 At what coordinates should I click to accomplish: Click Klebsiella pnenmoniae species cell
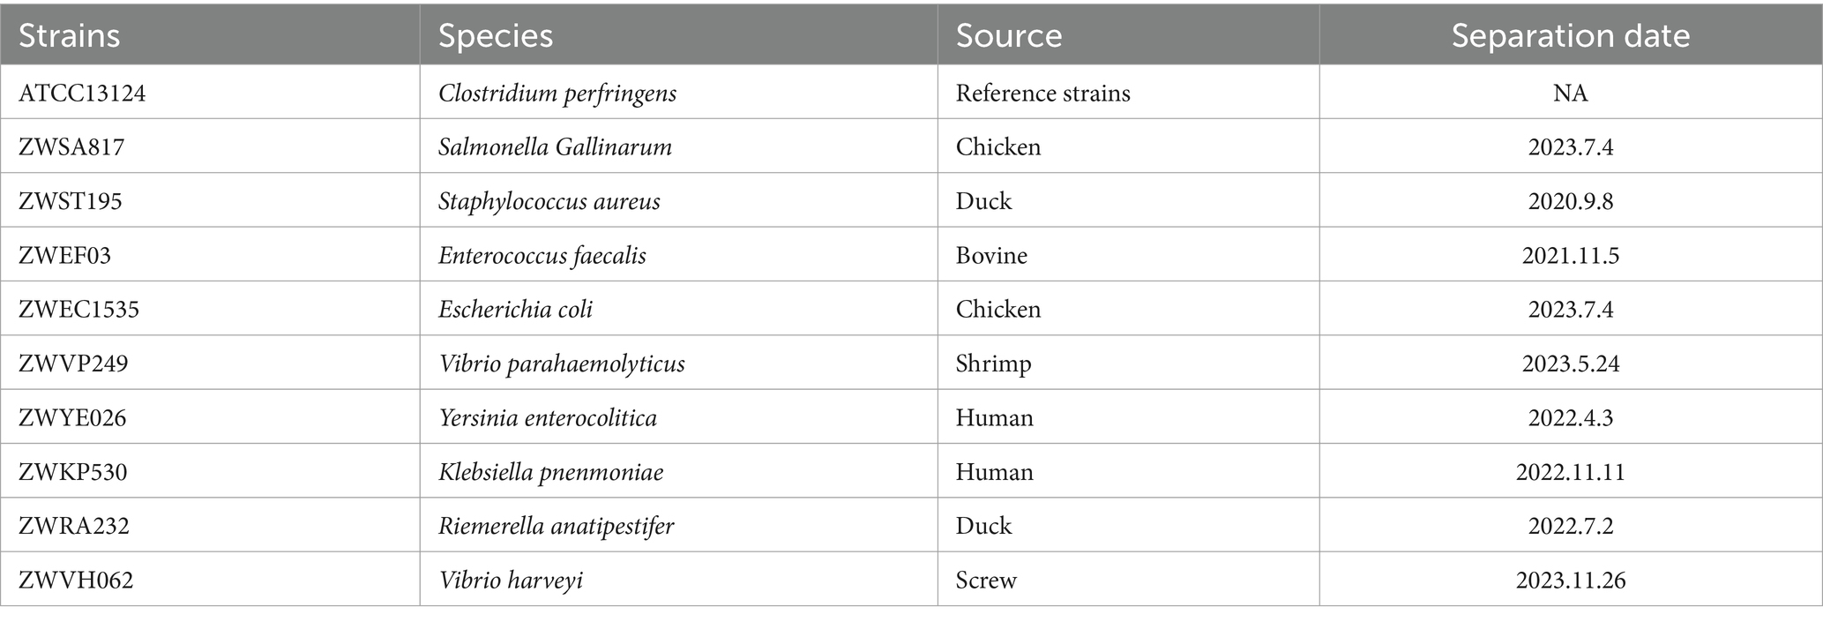coord(678,471)
